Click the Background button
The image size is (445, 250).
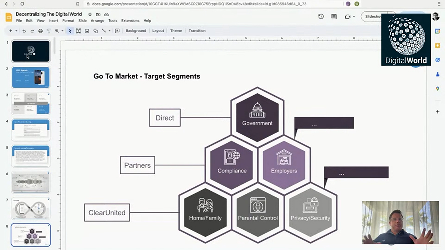(136, 31)
